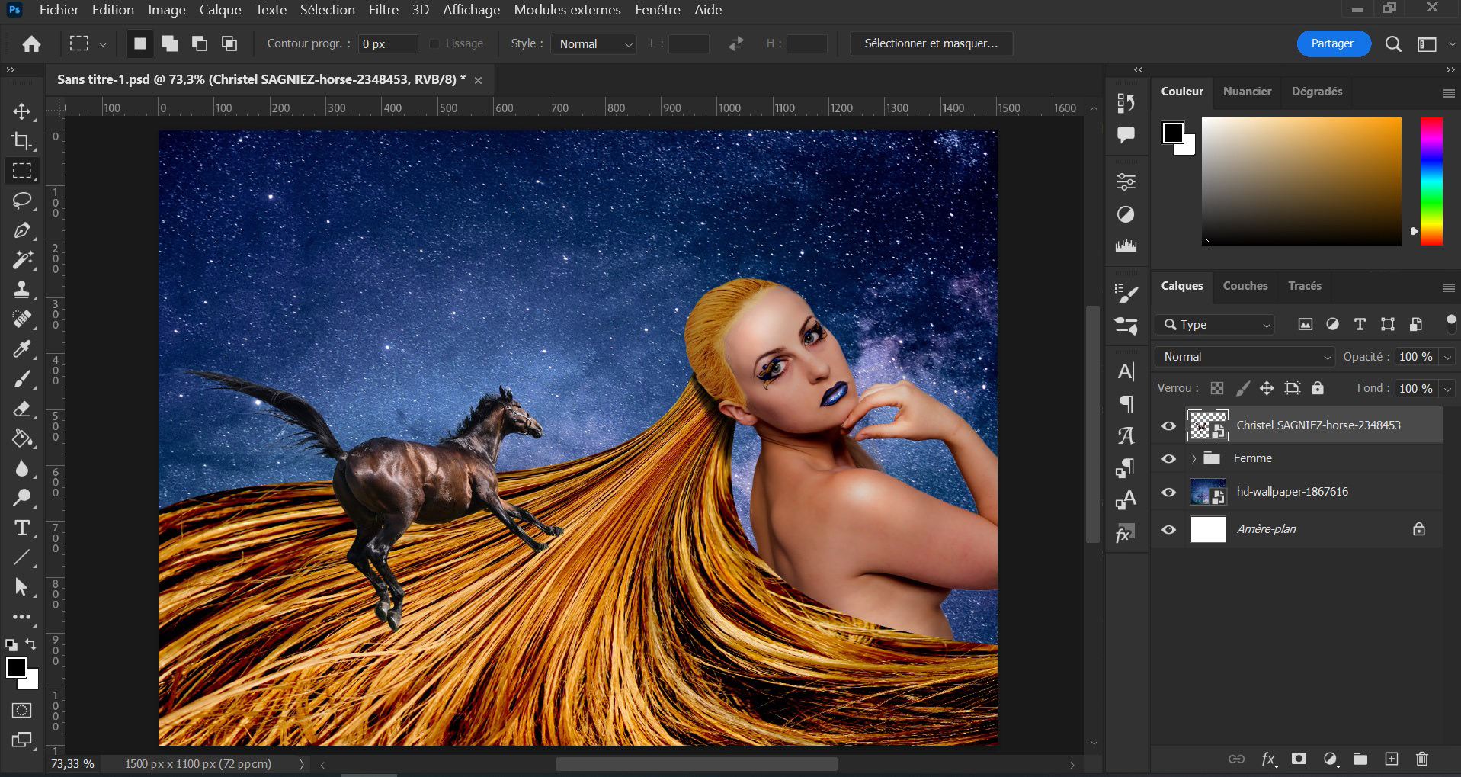Open the History panel icon
The width and height of the screenshot is (1461, 777).
(1126, 102)
